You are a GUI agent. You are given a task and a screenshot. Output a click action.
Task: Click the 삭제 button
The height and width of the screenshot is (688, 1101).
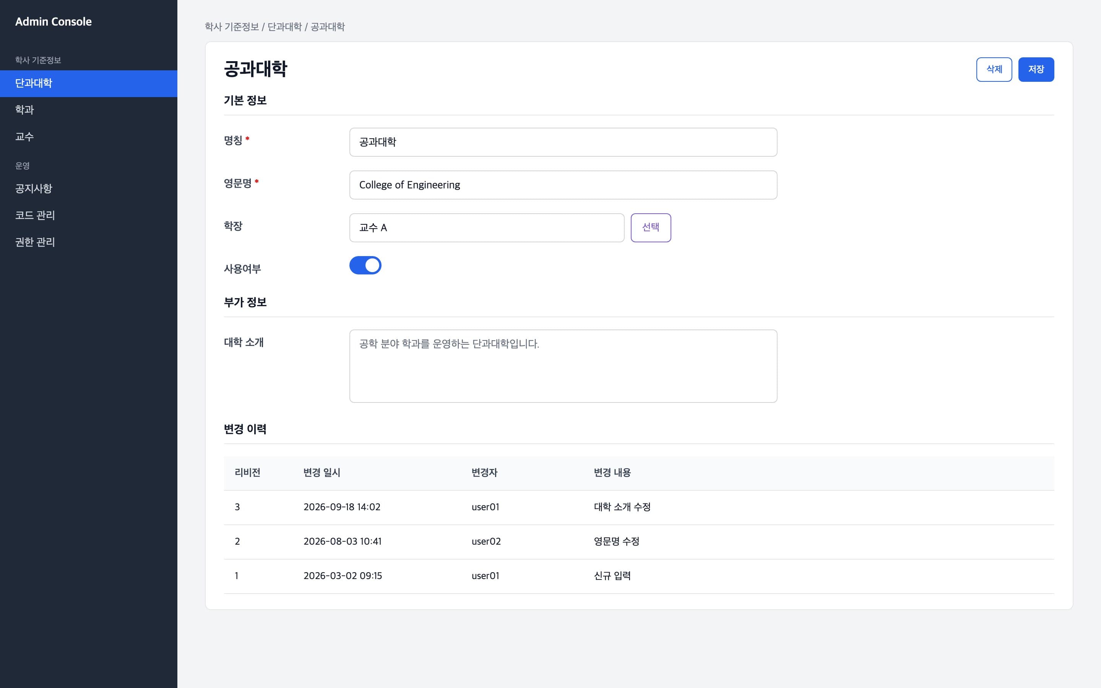tap(994, 70)
